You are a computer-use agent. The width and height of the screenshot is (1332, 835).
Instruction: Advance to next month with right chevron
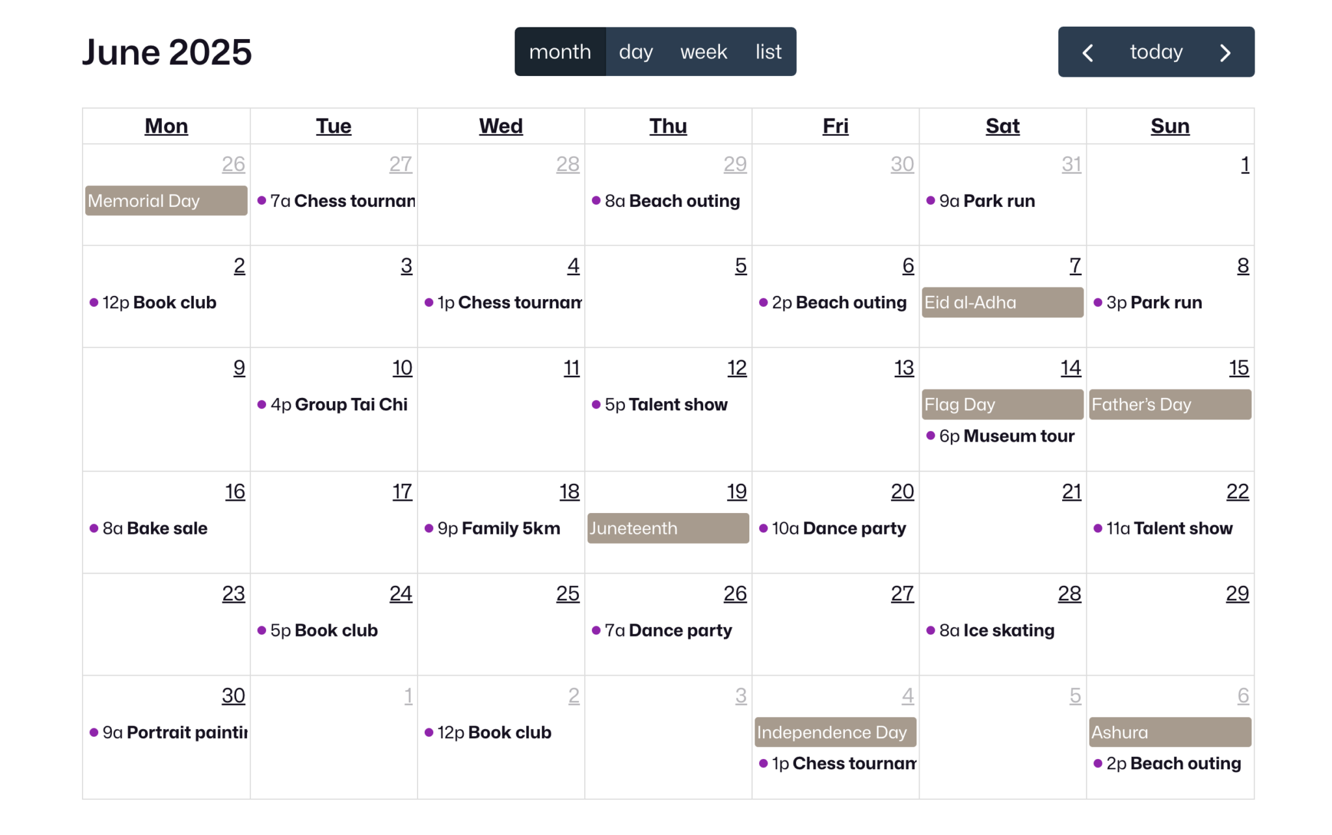(1225, 52)
